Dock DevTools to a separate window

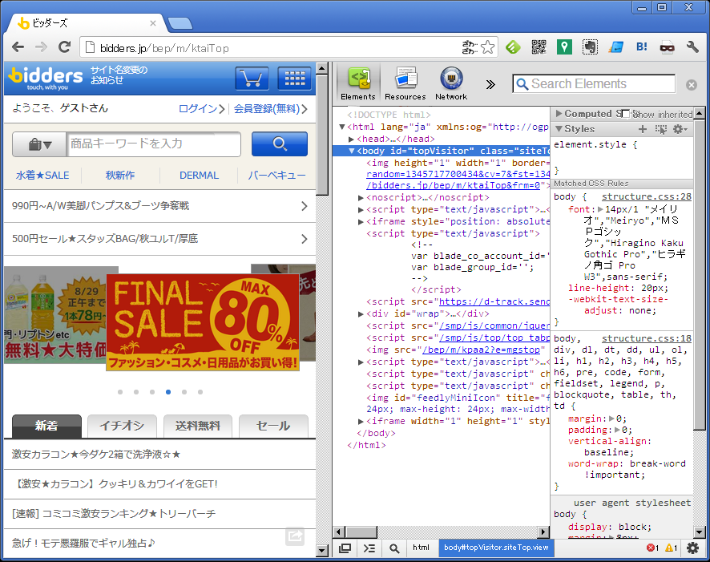click(x=345, y=548)
